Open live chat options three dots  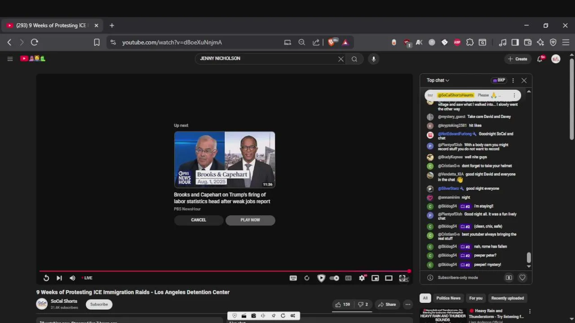[513, 80]
